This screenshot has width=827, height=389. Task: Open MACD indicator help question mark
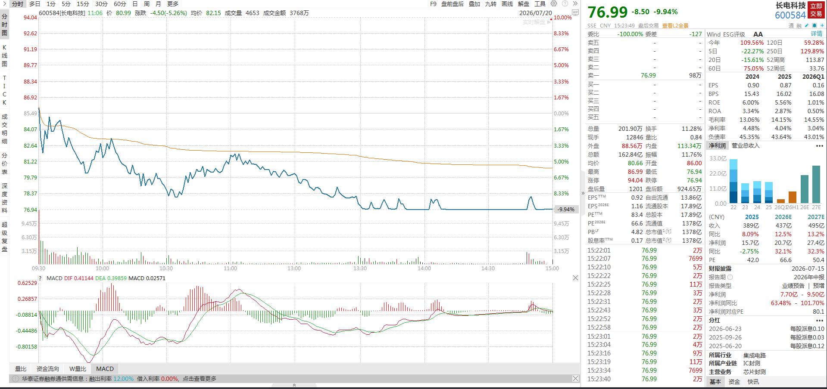pyautogui.click(x=41, y=278)
